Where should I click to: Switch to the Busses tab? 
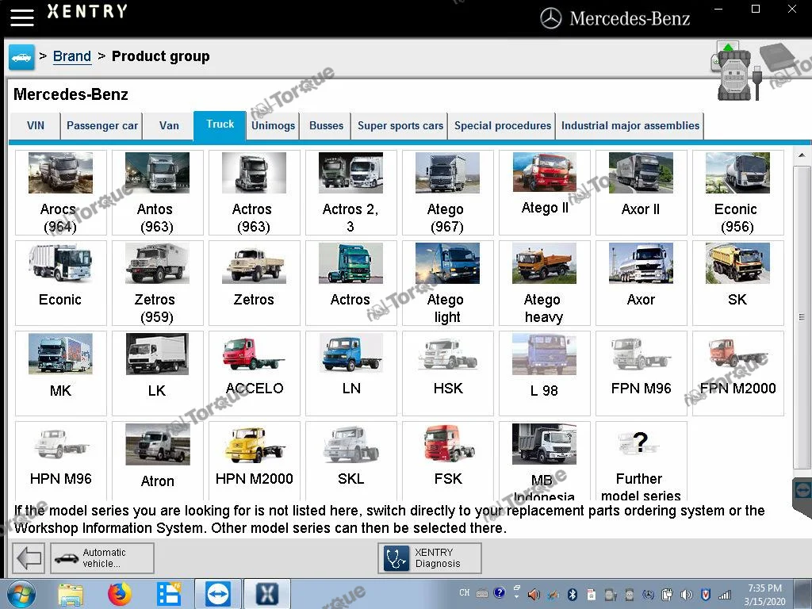(x=326, y=126)
